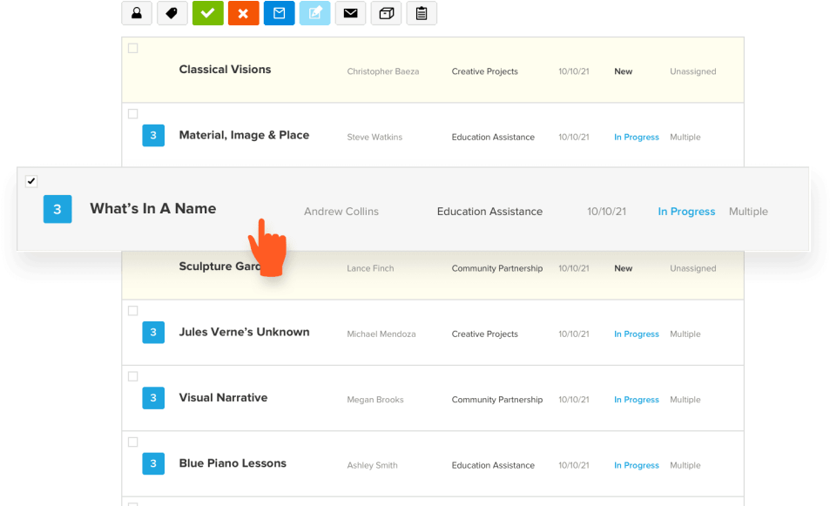Click the light blue edit pencil icon

coord(315,13)
